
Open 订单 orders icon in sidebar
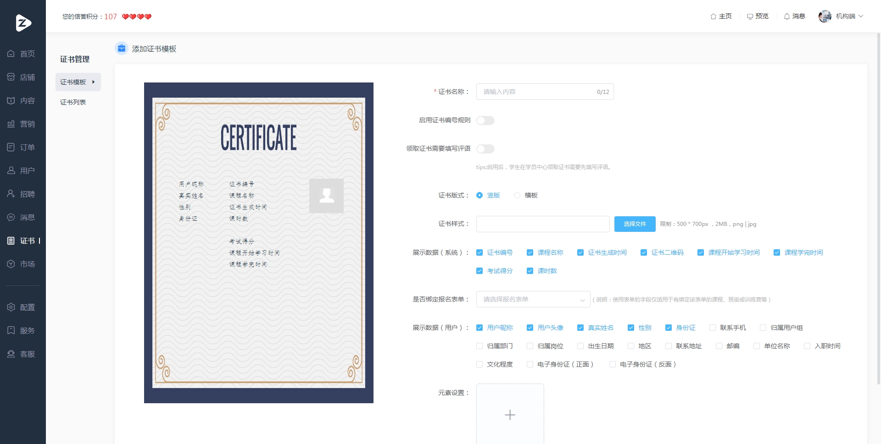(x=11, y=147)
